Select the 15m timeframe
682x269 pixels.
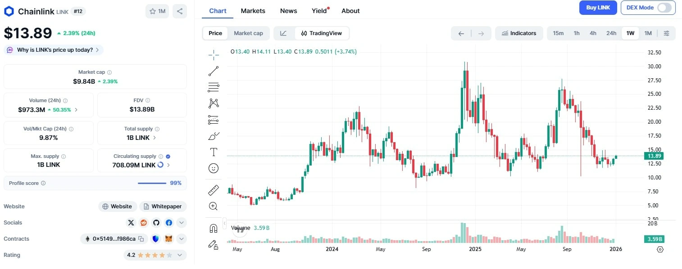pyautogui.click(x=558, y=33)
